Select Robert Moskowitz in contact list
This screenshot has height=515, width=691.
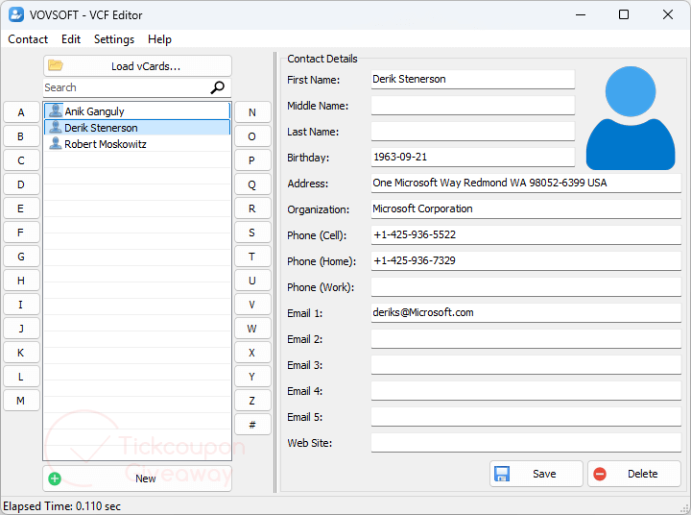click(x=137, y=144)
